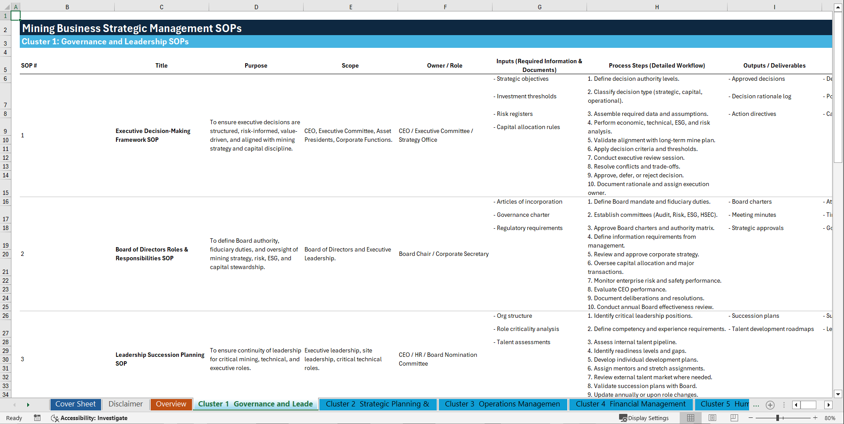Open Cluster 4 Financial Management sheet
The height and width of the screenshot is (424, 844).
[631, 404]
